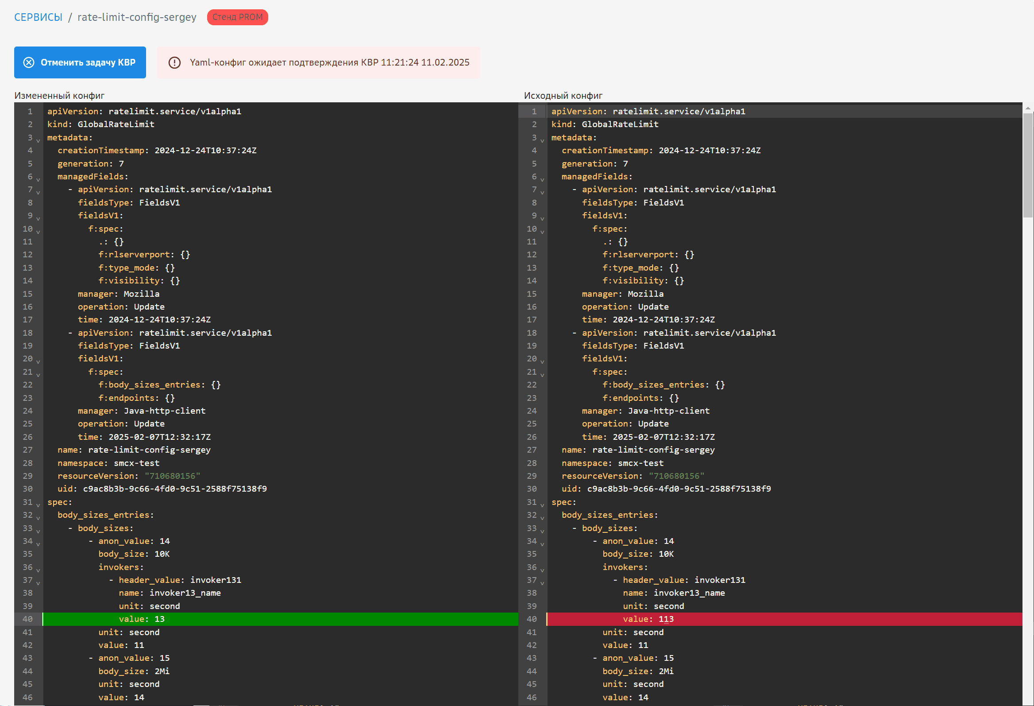Click the warning exclamation icon in alert
The width and height of the screenshot is (1034, 706).
click(174, 62)
